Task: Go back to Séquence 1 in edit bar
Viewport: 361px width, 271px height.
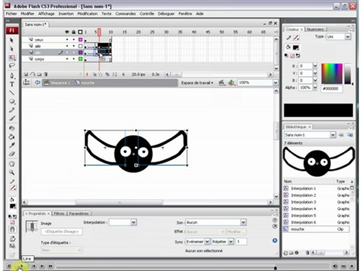Action: [57, 83]
